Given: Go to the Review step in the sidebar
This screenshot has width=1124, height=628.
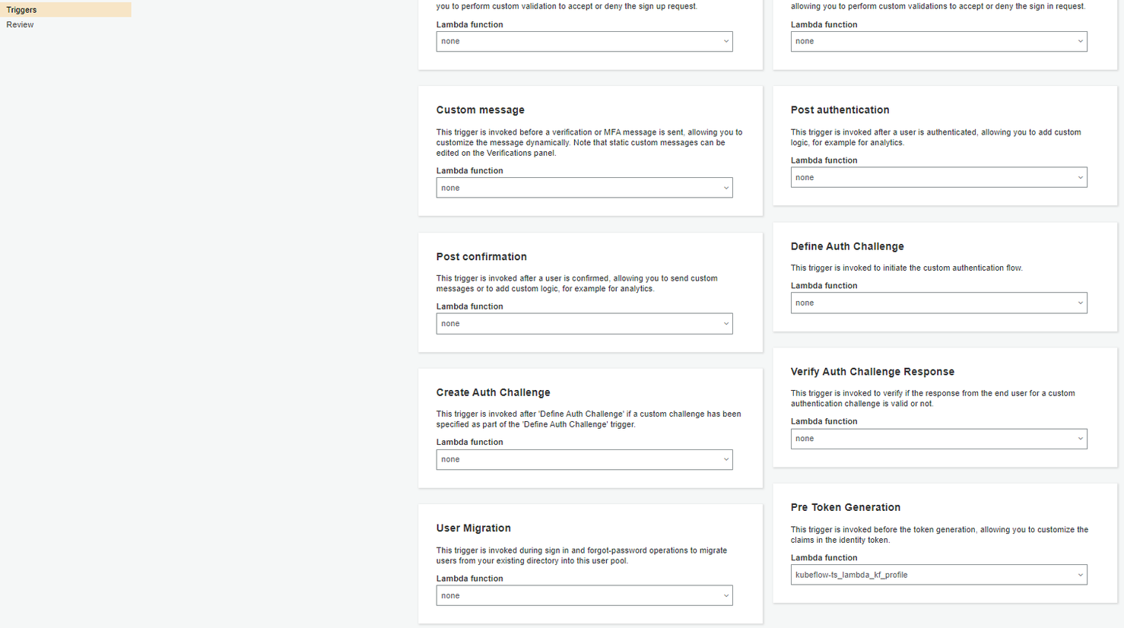Looking at the screenshot, I should point(20,24).
